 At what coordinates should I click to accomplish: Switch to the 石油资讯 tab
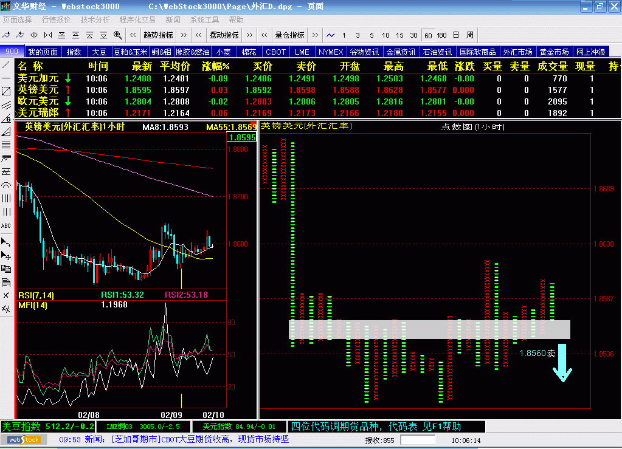[437, 52]
